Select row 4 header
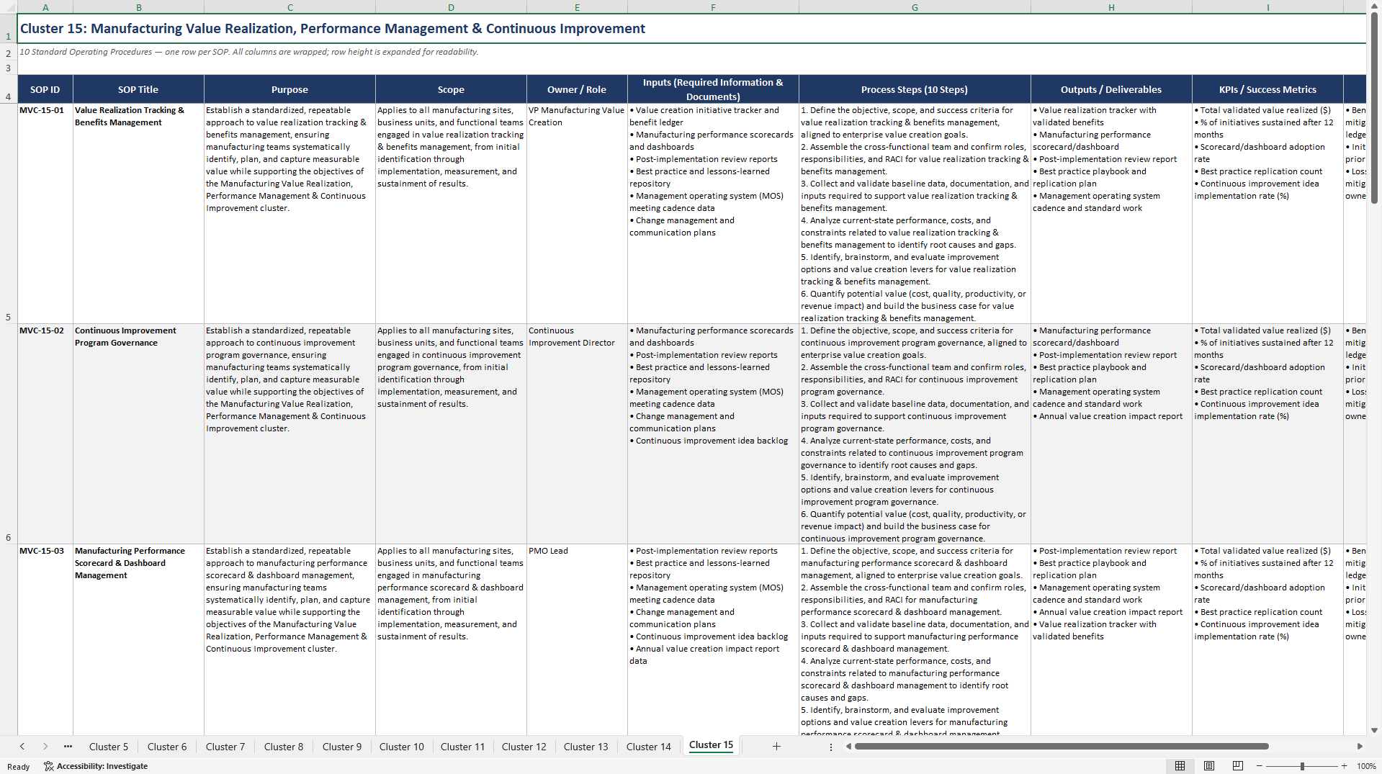This screenshot has width=1382, height=774. tap(9, 89)
